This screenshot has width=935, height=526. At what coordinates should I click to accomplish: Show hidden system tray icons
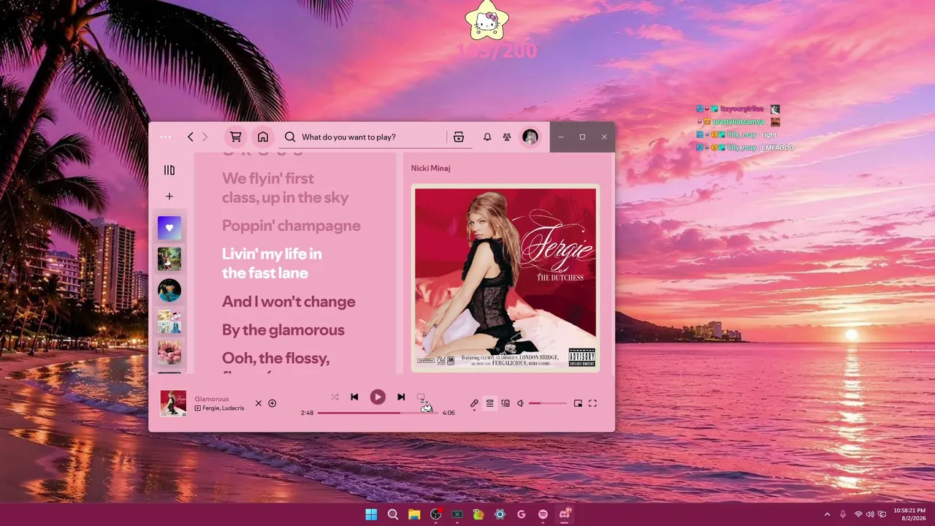[x=827, y=514]
